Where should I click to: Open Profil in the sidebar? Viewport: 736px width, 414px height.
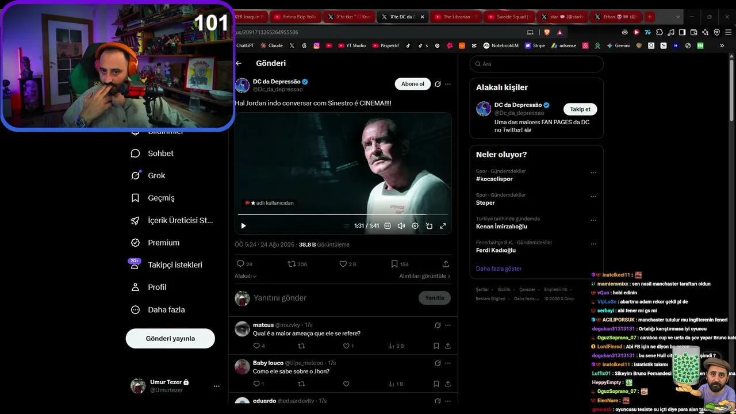(x=149, y=287)
